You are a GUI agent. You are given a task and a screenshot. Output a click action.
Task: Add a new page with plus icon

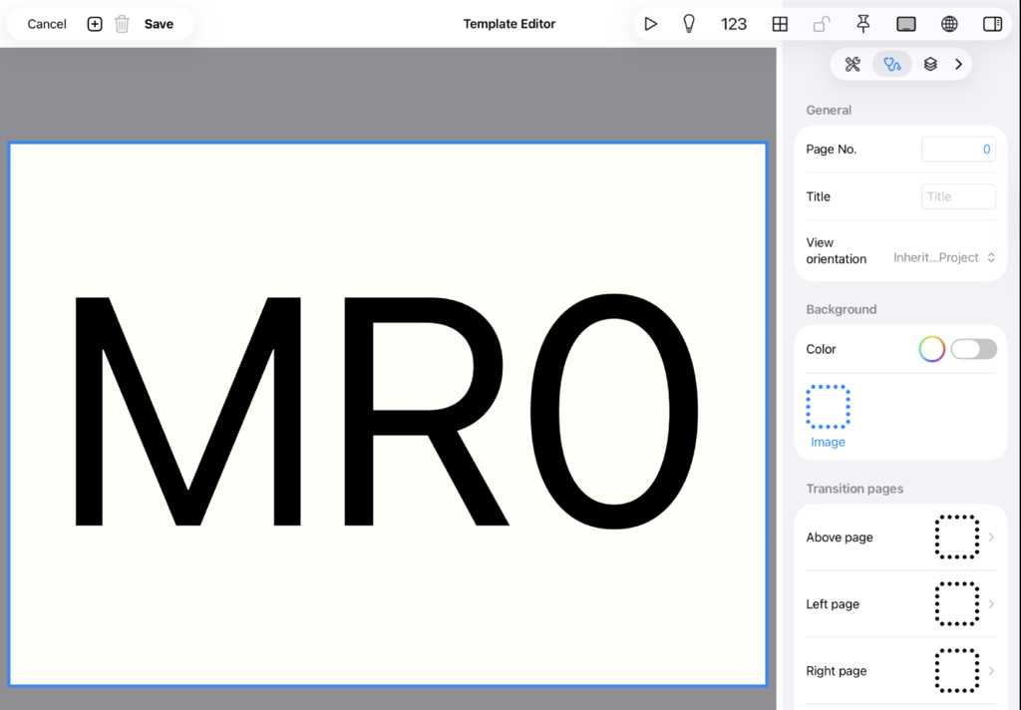click(95, 24)
